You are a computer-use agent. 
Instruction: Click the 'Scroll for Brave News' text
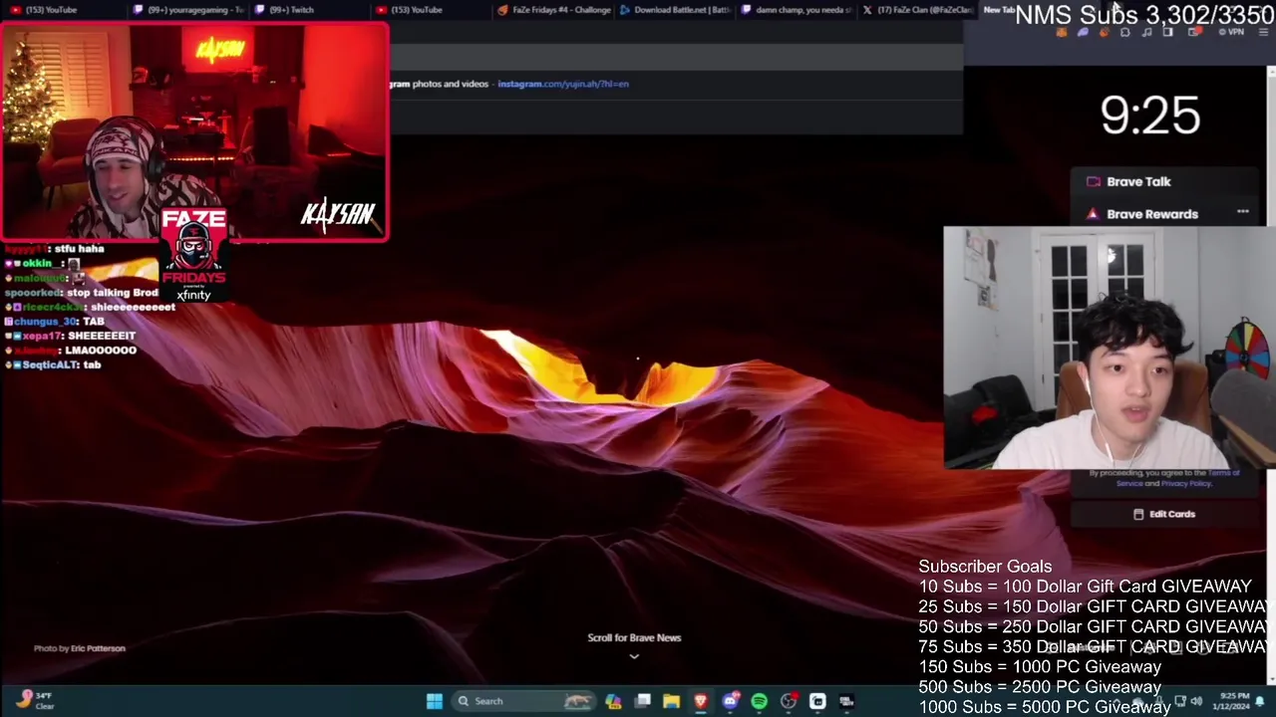tap(634, 637)
